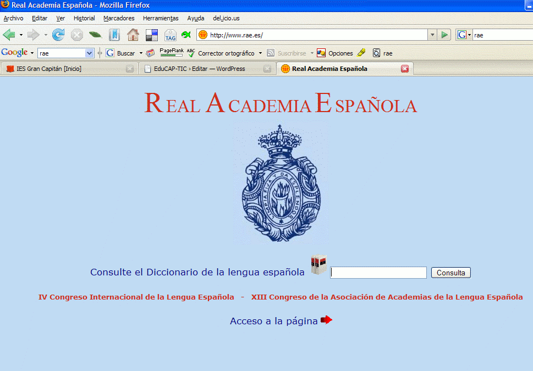The width and height of the screenshot is (533, 371).
Task: Switch to IES Gran Capitán [Inicio] tab
Action: (69, 69)
